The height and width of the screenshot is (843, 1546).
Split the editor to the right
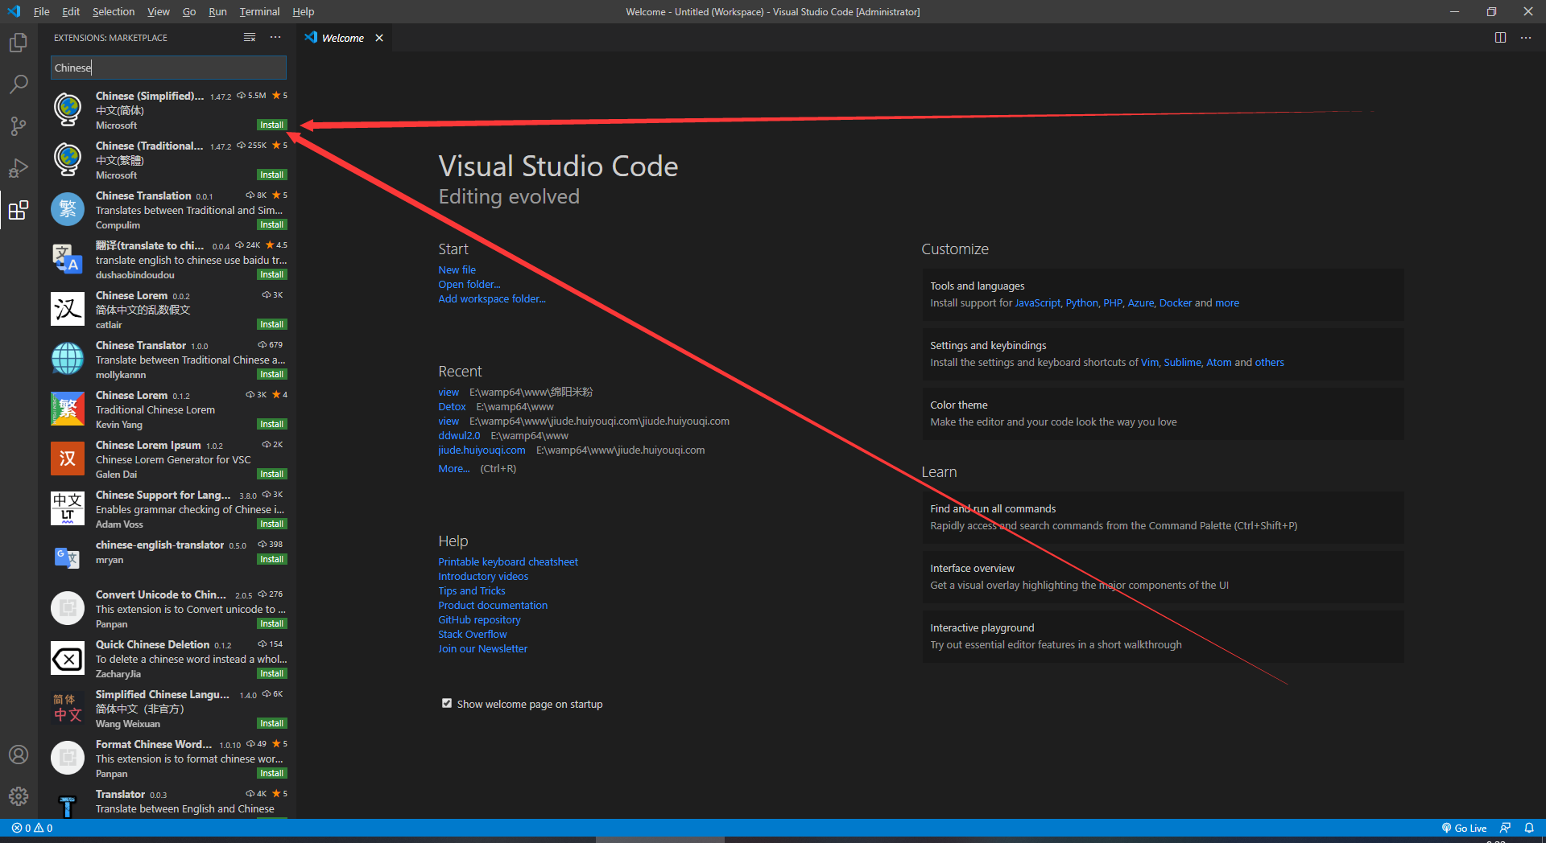click(1500, 38)
